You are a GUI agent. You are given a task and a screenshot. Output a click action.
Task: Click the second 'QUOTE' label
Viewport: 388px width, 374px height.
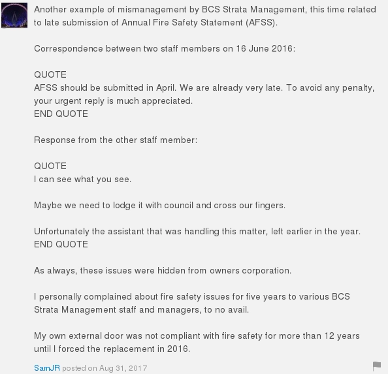[50, 166]
